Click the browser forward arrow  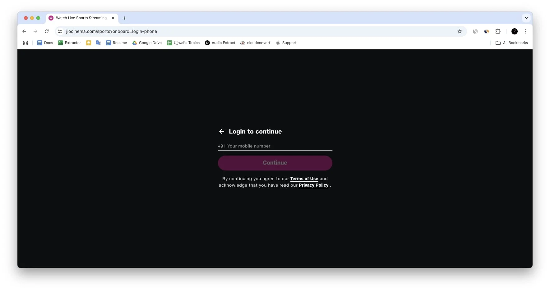tap(35, 31)
